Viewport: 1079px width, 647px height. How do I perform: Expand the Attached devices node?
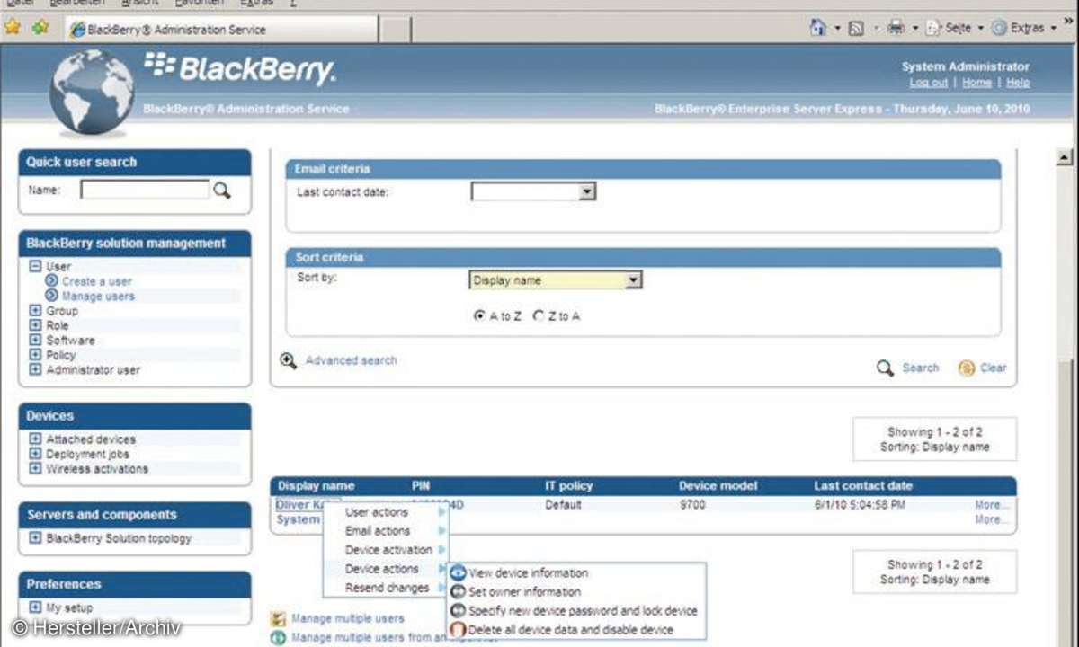(x=35, y=439)
